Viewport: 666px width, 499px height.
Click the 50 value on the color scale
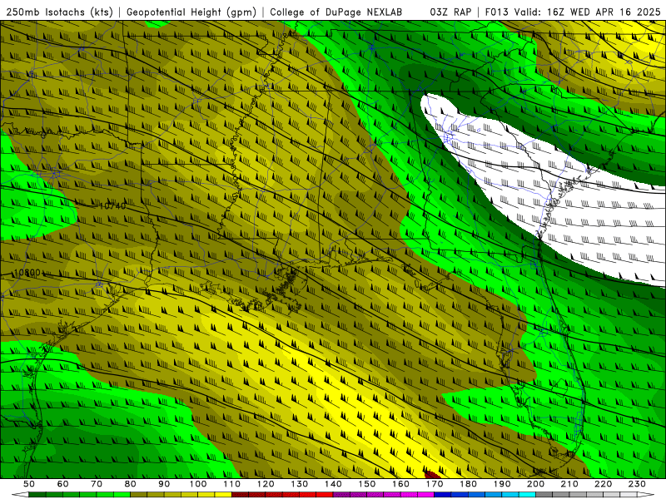29,484
